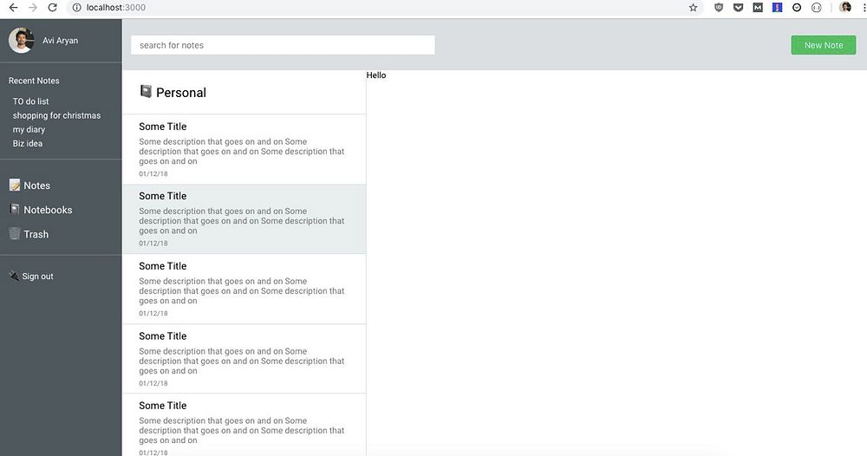Open the grey circle extension icon
Screen dimensions: 867x456
coord(816,8)
